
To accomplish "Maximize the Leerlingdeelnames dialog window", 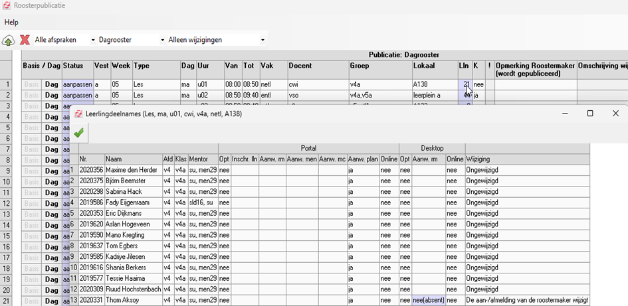I will (589, 114).
